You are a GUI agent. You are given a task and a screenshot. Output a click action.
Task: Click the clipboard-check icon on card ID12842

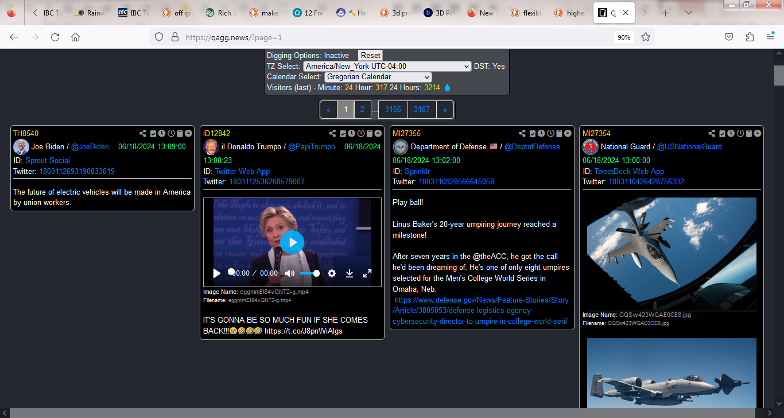(x=343, y=134)
